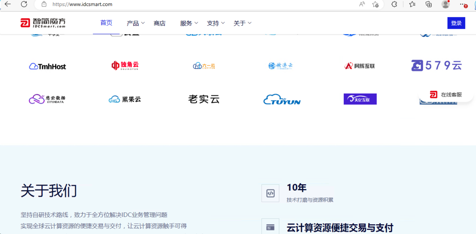The width and height of the screenshot is (476, 234).
Task: Expand the 产品 dropdown menu
Action: (x=135, y=23)
